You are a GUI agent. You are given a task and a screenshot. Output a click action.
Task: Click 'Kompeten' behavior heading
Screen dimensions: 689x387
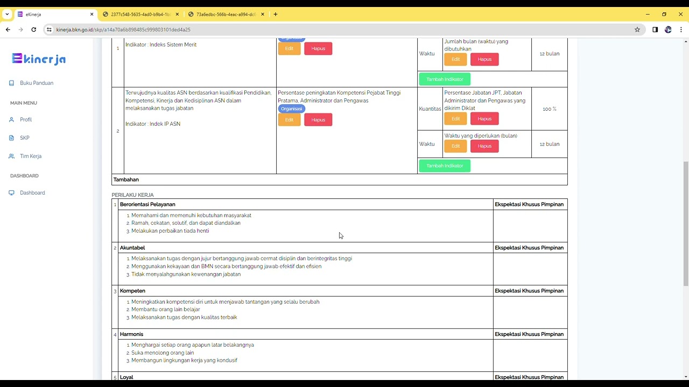(132, 291)
